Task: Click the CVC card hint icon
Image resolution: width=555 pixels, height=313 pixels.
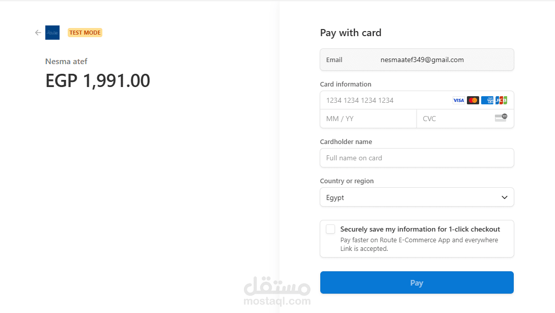Action: point(501,118)
